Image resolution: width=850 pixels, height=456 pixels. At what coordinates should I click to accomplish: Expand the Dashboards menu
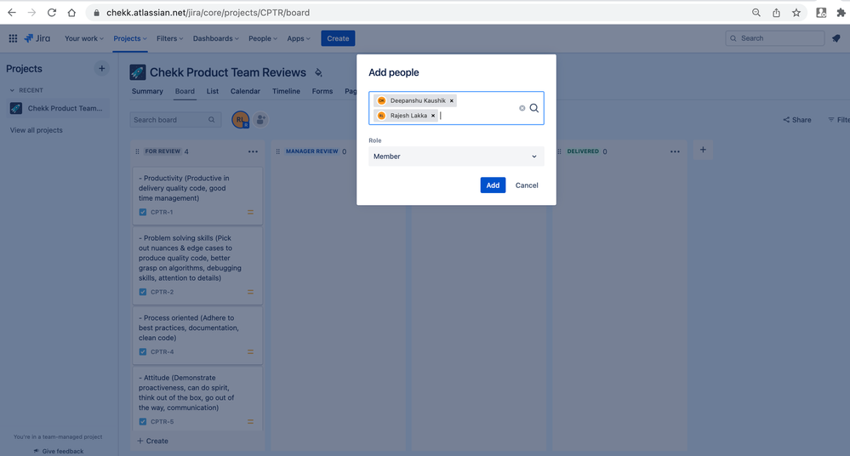click(216, 38)
